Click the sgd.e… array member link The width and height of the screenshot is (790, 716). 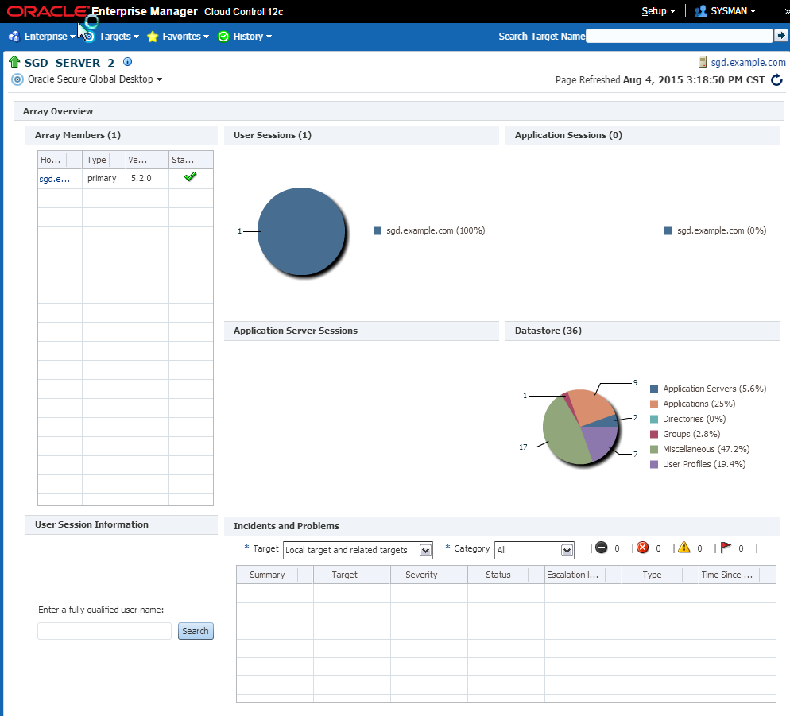pos(54,179)
